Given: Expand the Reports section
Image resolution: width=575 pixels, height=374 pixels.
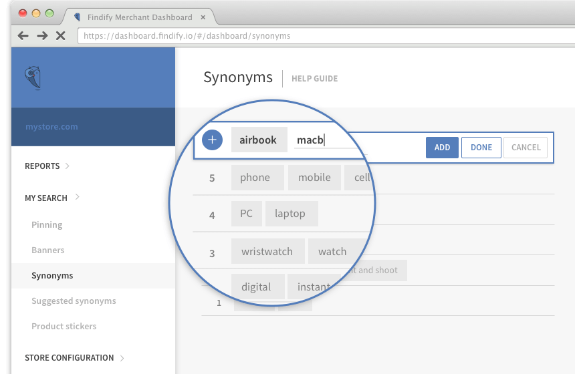Looking at the screenshot, I should [x=47, y=166].
